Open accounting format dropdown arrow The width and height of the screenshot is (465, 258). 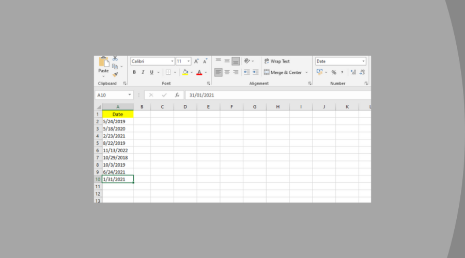pos(326,73)
